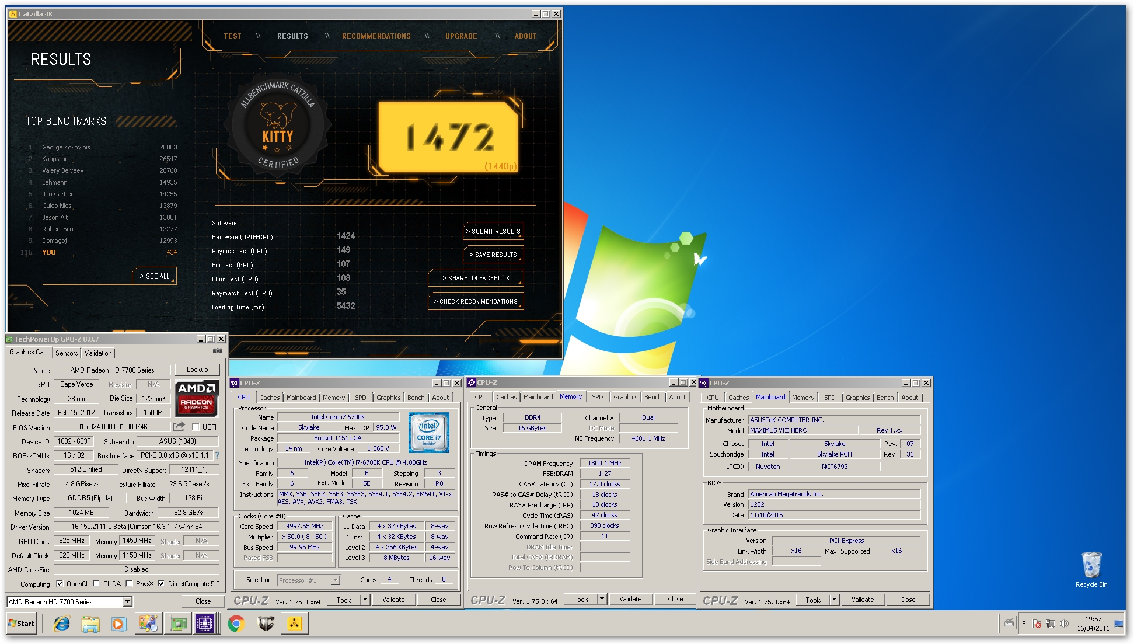The width and height of the screenshot is (1134, 644).
Task: Click the paint-like picture app taskbar icon
Action: [148, 624]
